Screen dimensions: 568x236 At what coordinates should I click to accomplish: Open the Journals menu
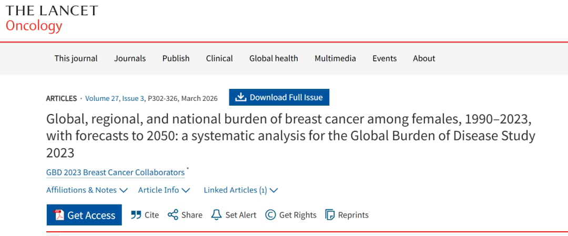point(130,58)
